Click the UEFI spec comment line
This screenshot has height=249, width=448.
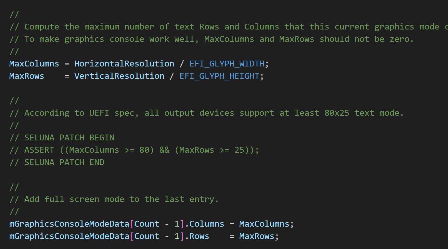tap(207, 113)
